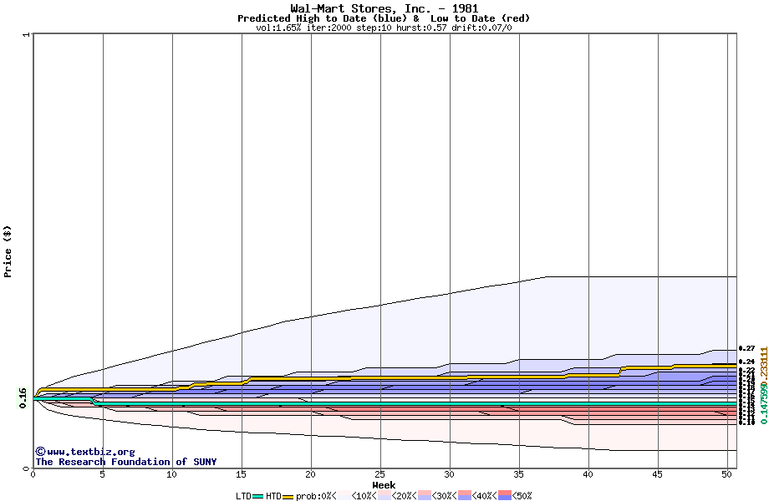This screenshot has width=769, height=501.
Task: Click the <50% probability legend swatch
Action: (x=506, y=496)
